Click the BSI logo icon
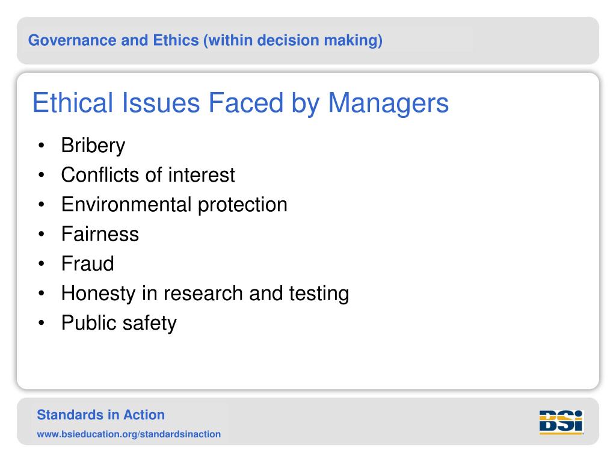The height and width of the screenshot is (462, 616). point(561,422)
